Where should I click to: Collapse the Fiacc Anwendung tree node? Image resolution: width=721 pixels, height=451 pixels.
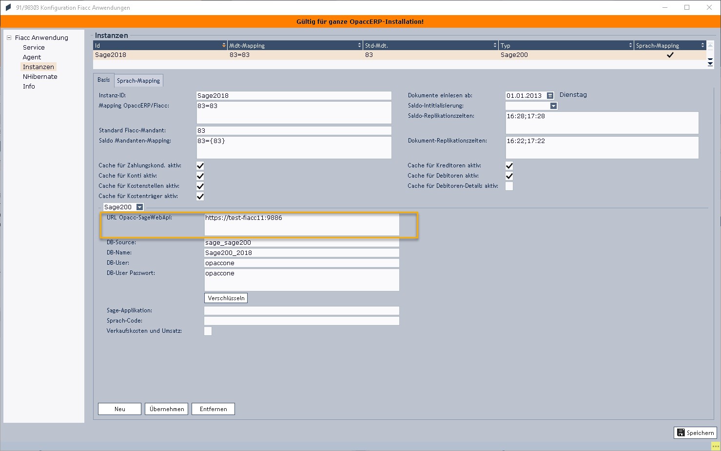tap(9, 37)
